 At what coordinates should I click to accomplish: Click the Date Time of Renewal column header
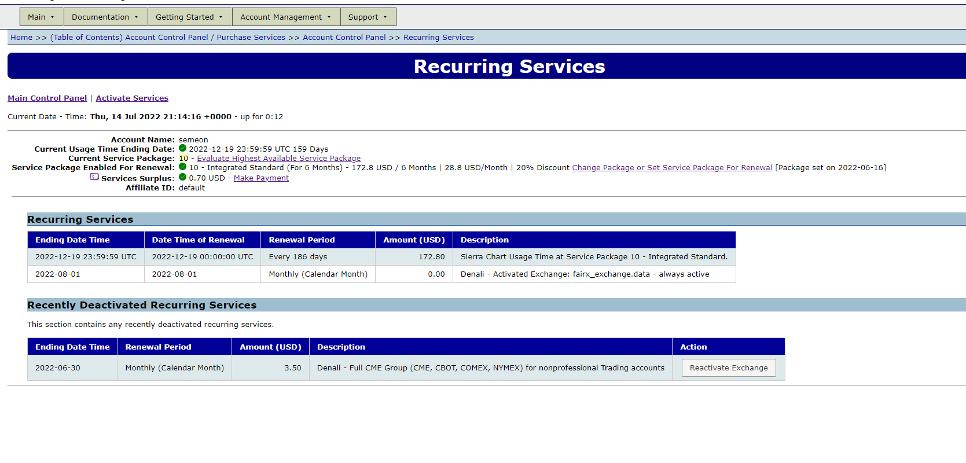(203, 240)
